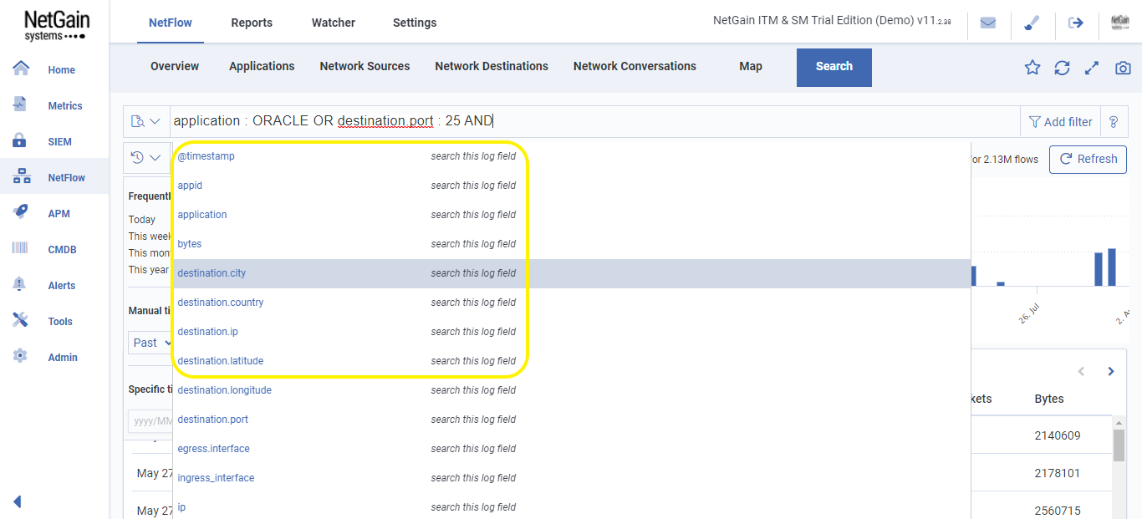Click the favorite star icon

point(1032,68)
